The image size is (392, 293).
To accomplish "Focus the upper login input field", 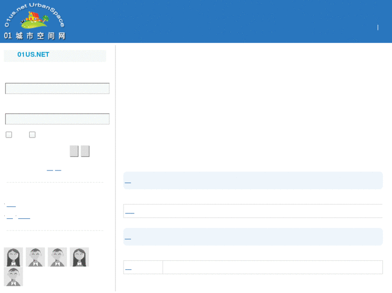I will tap(57, 88).
